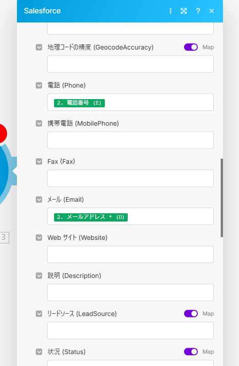The width and height of the screenshot is (239, 366).
Task: Select the green 電話番号 (E) mapped tag
Action: pos(79,103)
